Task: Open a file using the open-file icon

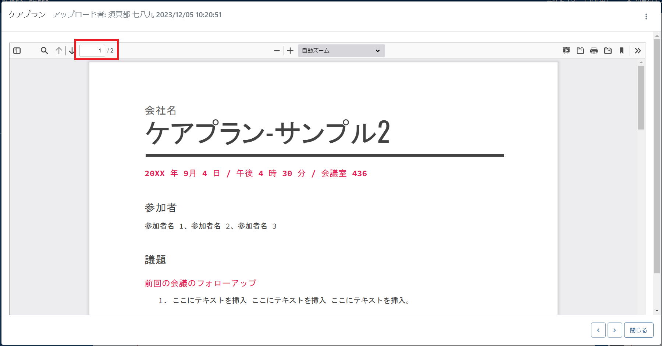Action: click(580, 51)
